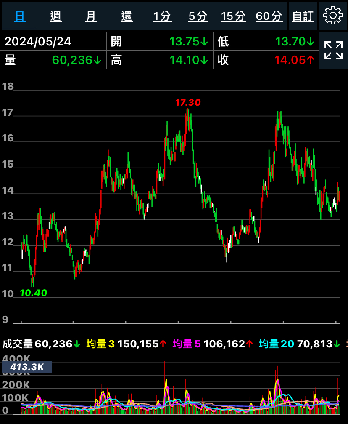Tap the 10.40 low price marker

[34, 293]
